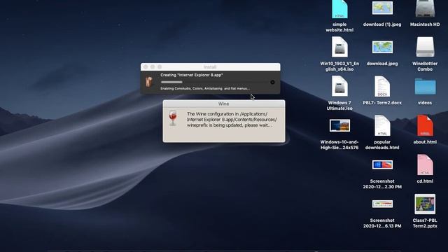
Task: Click the "Macintosh HD" name label
Action: (425, 24)
